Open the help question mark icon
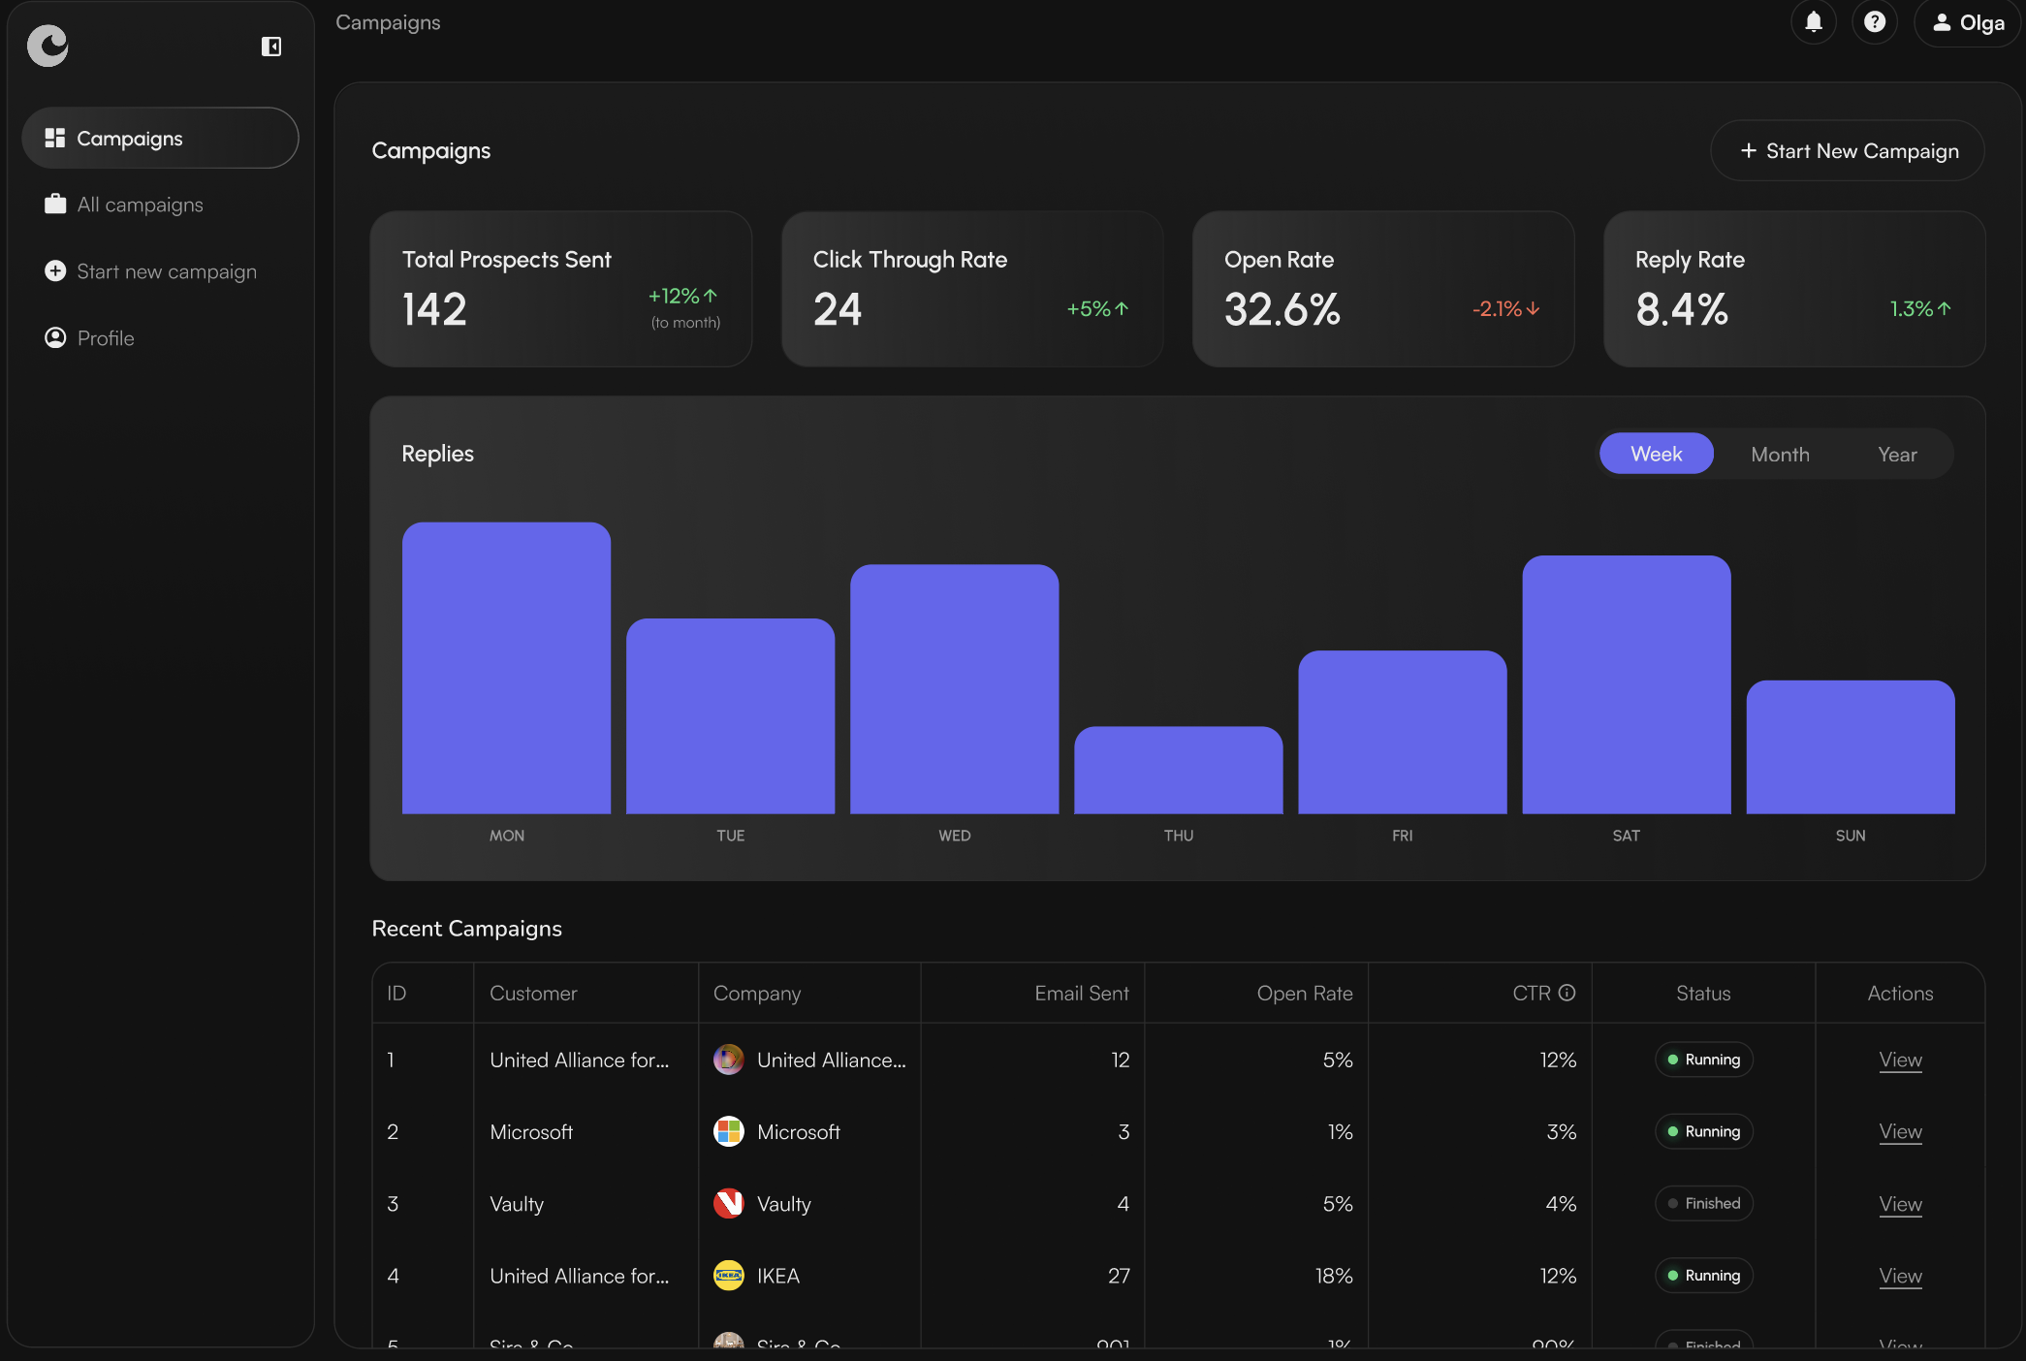Viewport: 2026px width, 1361px height. point(1874,21)
